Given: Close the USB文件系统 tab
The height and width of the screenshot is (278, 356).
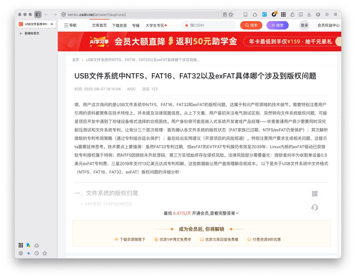Looking at the screenshot, I should (52, 24).
